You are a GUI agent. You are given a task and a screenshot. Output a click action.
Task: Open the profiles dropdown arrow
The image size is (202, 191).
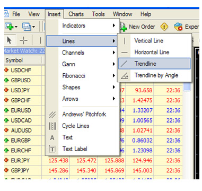[x=33, y=27]
